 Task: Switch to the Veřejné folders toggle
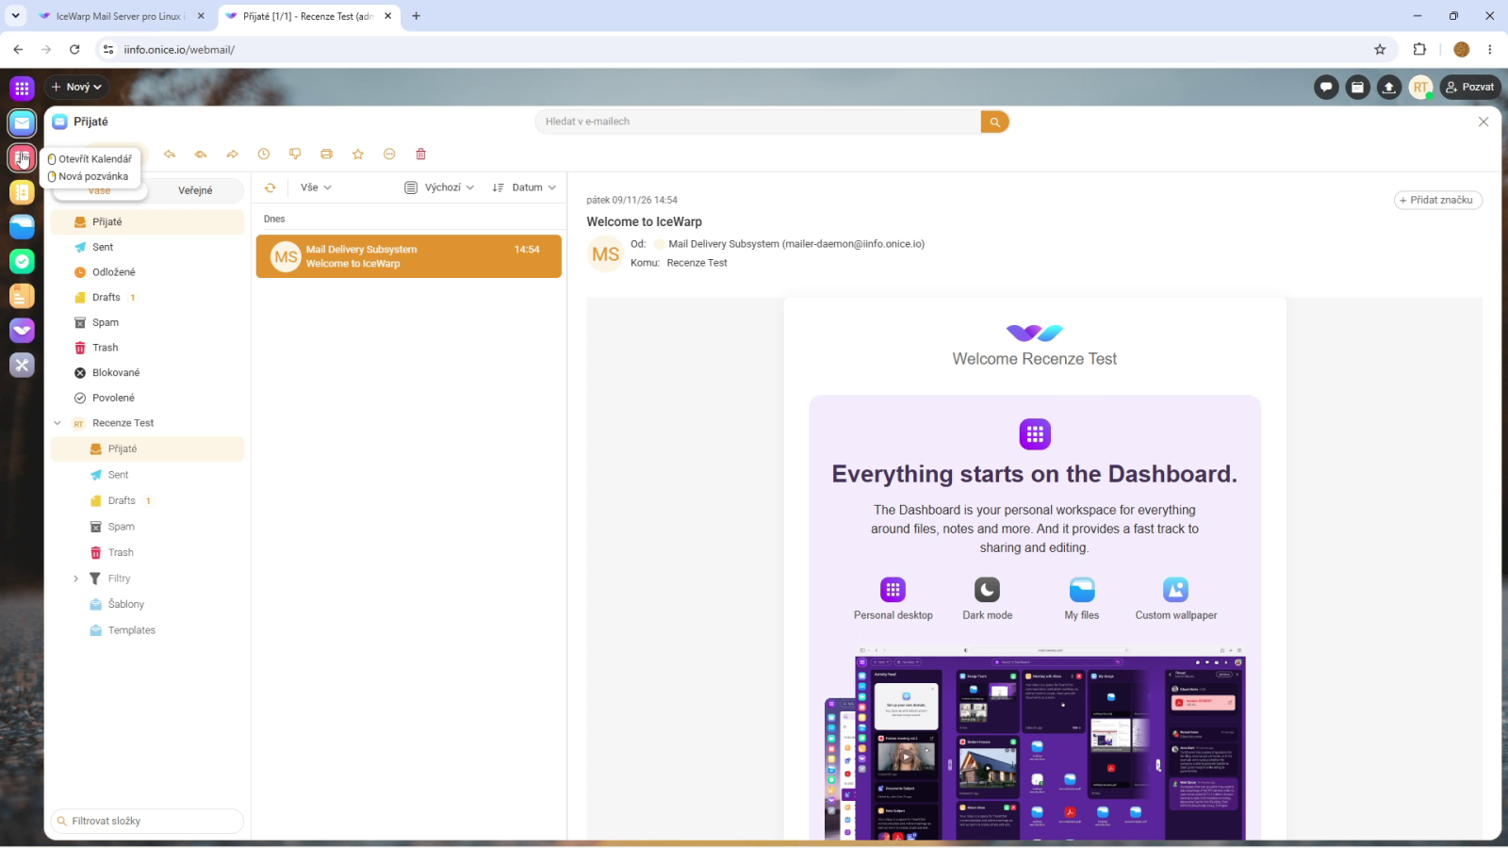[195, 190]
